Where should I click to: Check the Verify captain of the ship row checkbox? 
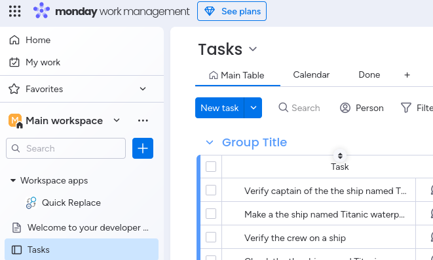pyautogui.click(x=211, y=190)
